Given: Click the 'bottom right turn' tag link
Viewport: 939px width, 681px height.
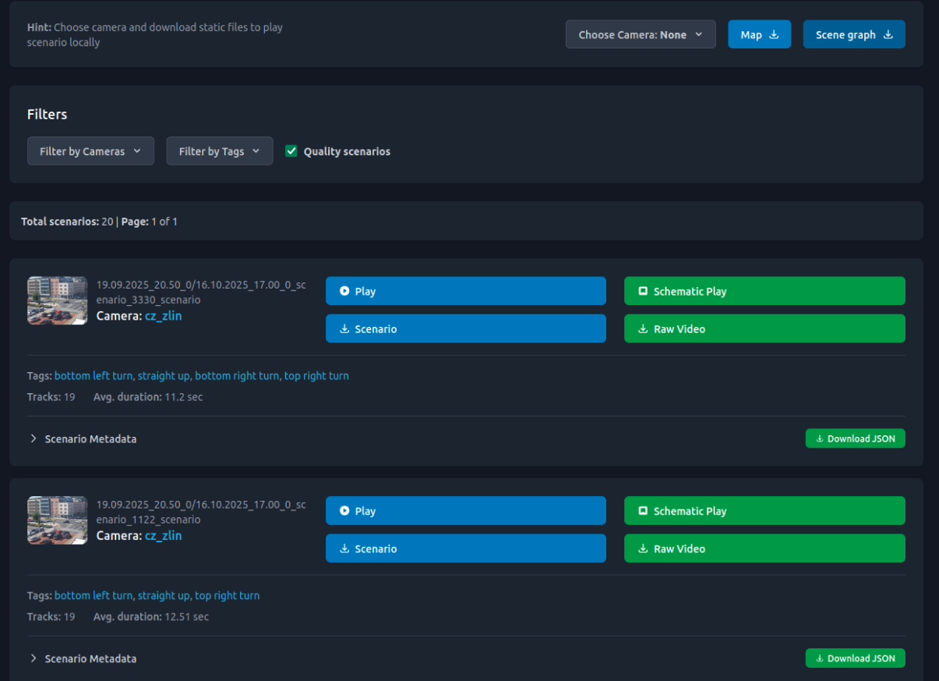Looking at the screenshot, I should (x=236, y=376).
